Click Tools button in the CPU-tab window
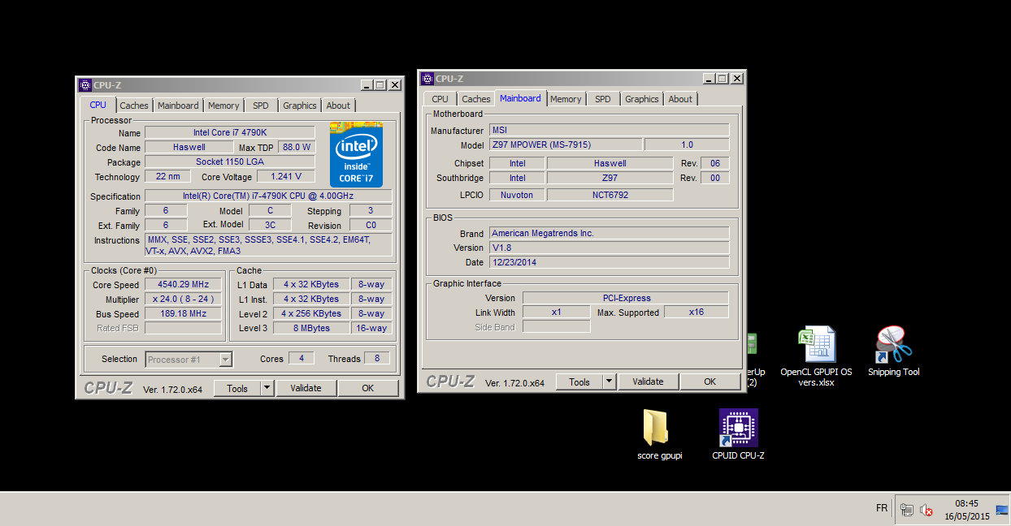 pos(237,388)
